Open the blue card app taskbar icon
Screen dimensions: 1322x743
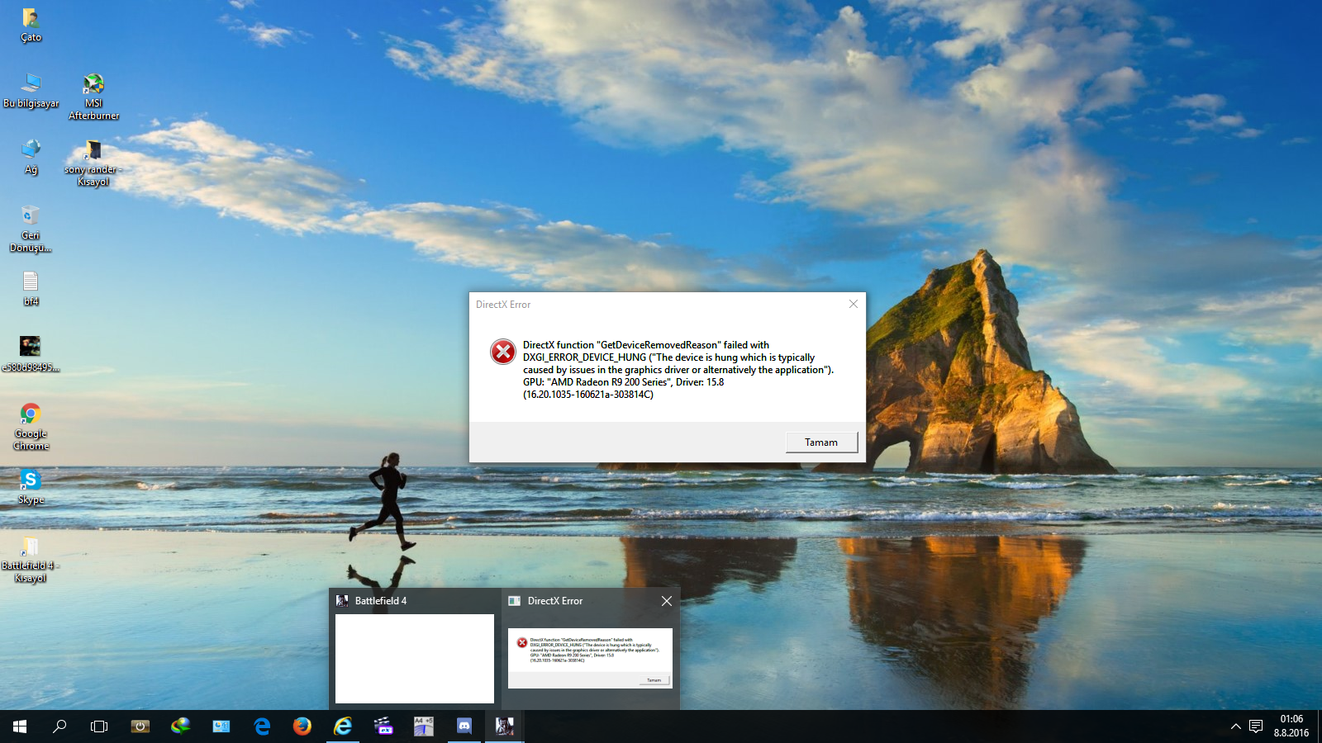pos(221,726)
